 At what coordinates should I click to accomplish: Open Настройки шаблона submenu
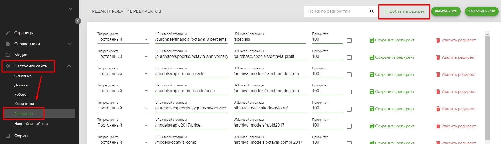(x=31, y=124)
